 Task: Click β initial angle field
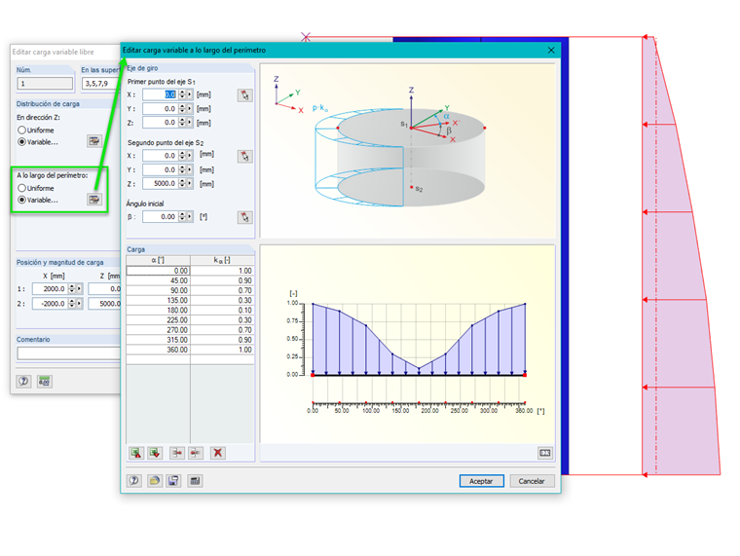(x=160, y=217)
